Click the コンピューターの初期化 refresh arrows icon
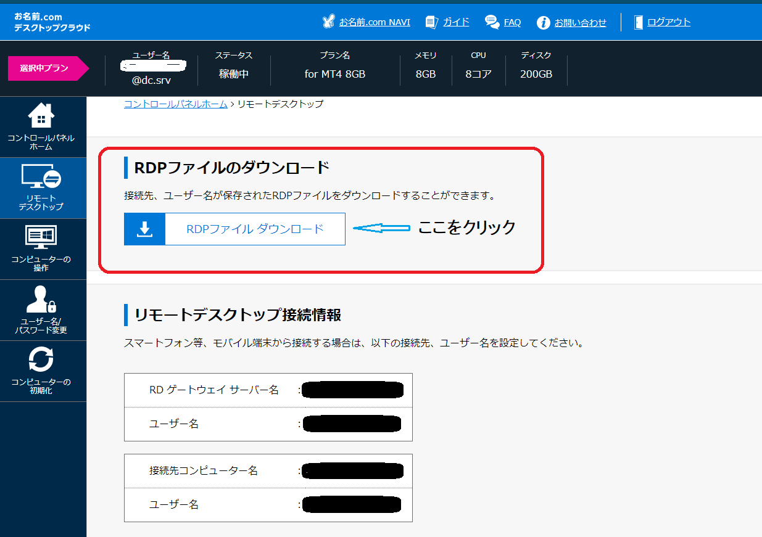762x537 pixels. click(x=41, y=360)
